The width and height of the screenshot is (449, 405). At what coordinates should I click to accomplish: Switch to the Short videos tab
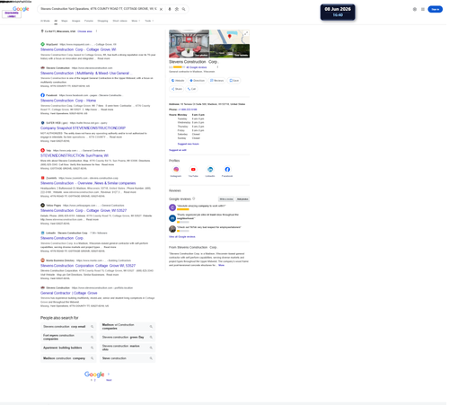click(119, 21)
